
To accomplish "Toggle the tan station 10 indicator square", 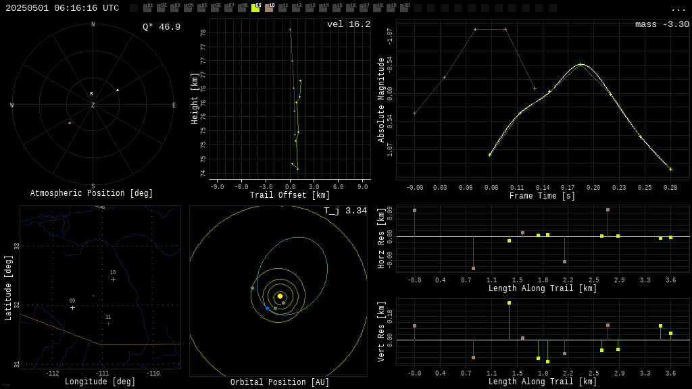I will tap(269, 8).
